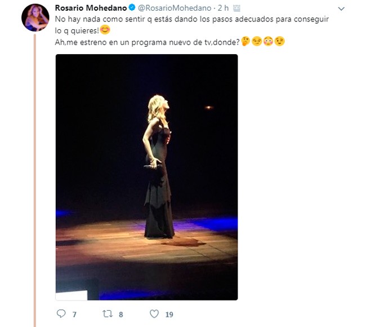Click the winking emoji at line end
This screenshot has width=366, height=327.
click(280, 41)
